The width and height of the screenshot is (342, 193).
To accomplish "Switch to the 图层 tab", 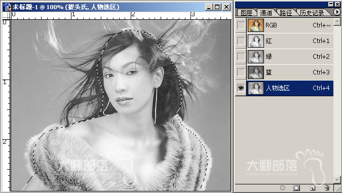I will coord(246,13).
